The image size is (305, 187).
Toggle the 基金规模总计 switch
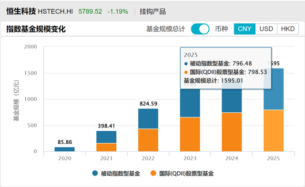200,29
